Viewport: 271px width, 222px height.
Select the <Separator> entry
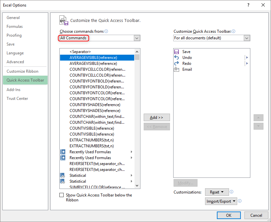click(x=97, y=52)
